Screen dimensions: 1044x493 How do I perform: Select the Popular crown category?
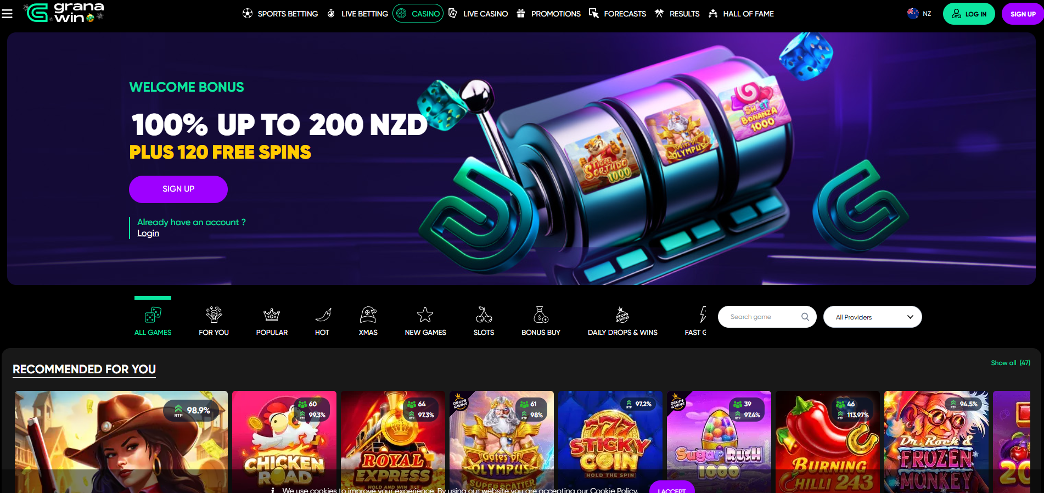tap(272, 321)
